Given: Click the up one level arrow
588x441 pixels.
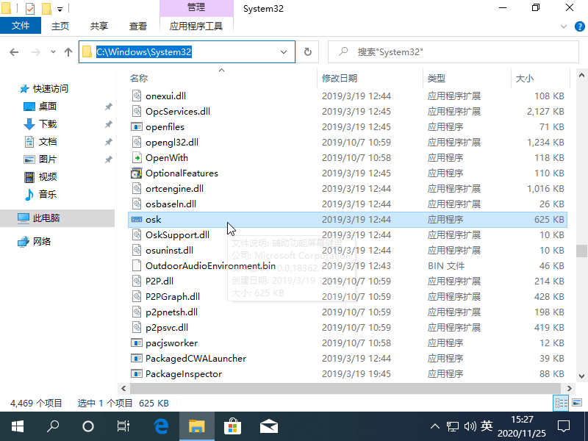Looking at the screenshot, I should pyautogui.click(x=67, y=51).
